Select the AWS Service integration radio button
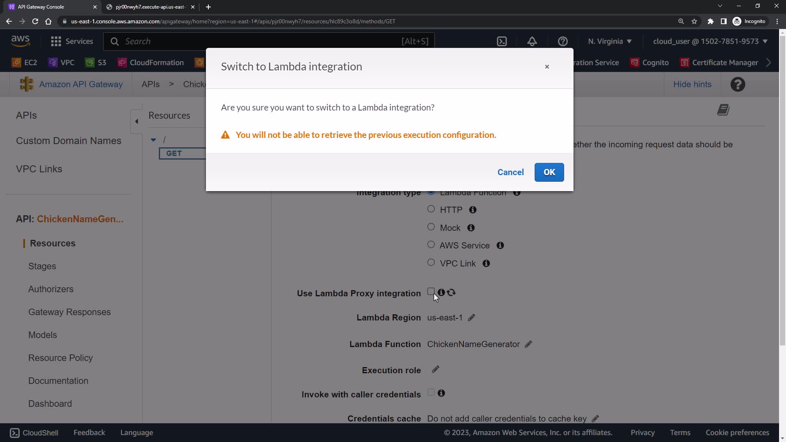 431,245
